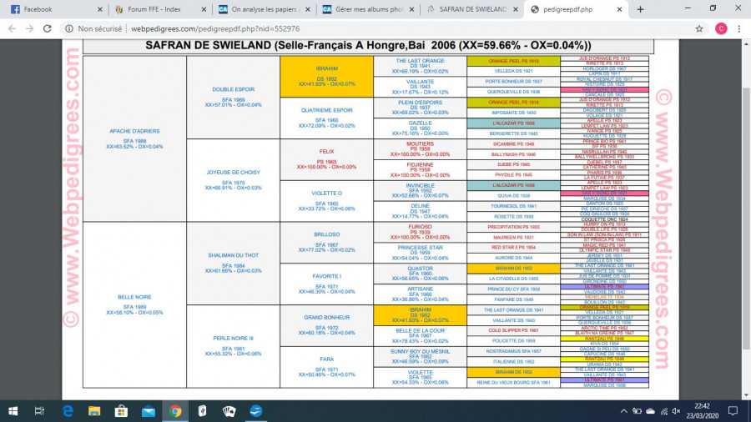This screenshot has height=422, width=751.
Task: Open Chrome three-dot menu
Action: tap(739, 28)
